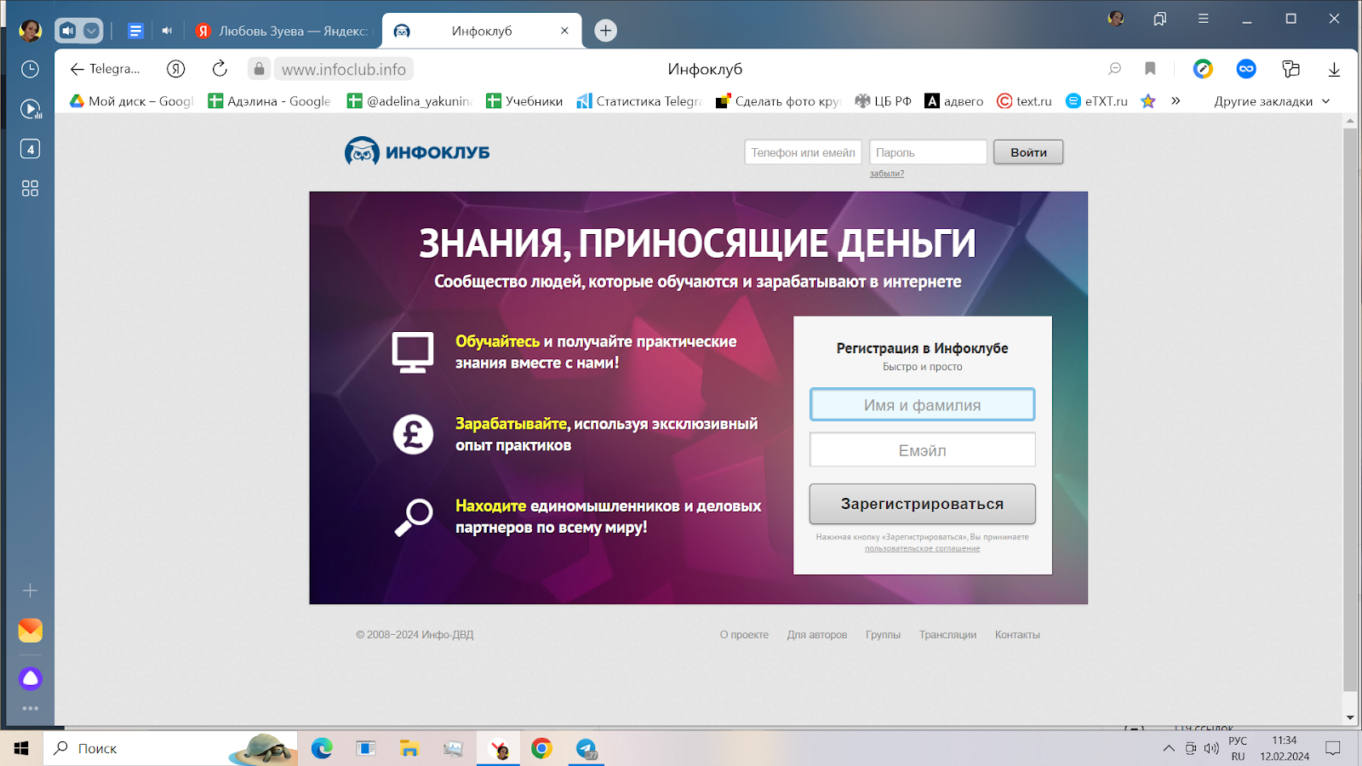Open site security padlock info
The height and width of the screenshot is (766, 1362).
(x=260, y=69)
